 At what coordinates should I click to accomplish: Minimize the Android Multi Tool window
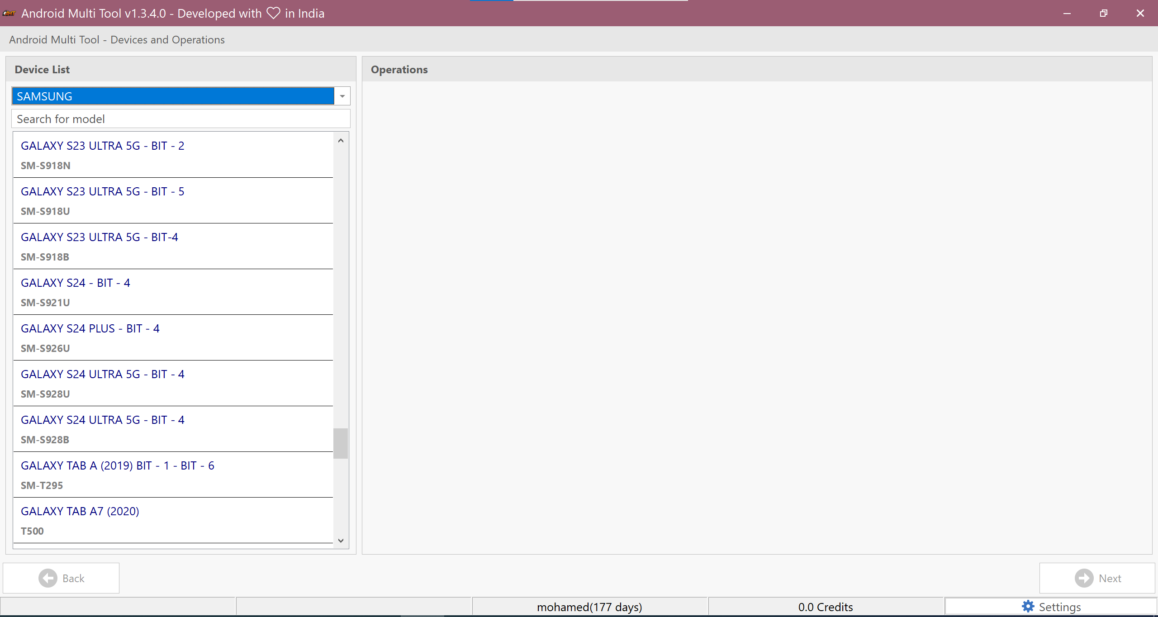click(x=1067, y=13)
